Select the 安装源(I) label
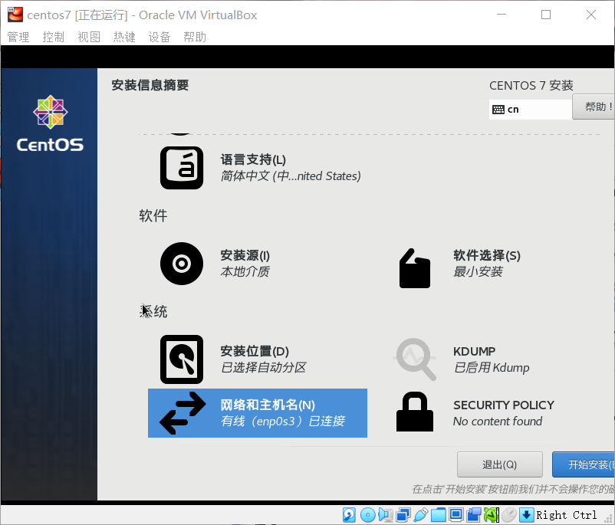Screen dimensions: 615x525 pyautogui.click(x=245, y=255)
